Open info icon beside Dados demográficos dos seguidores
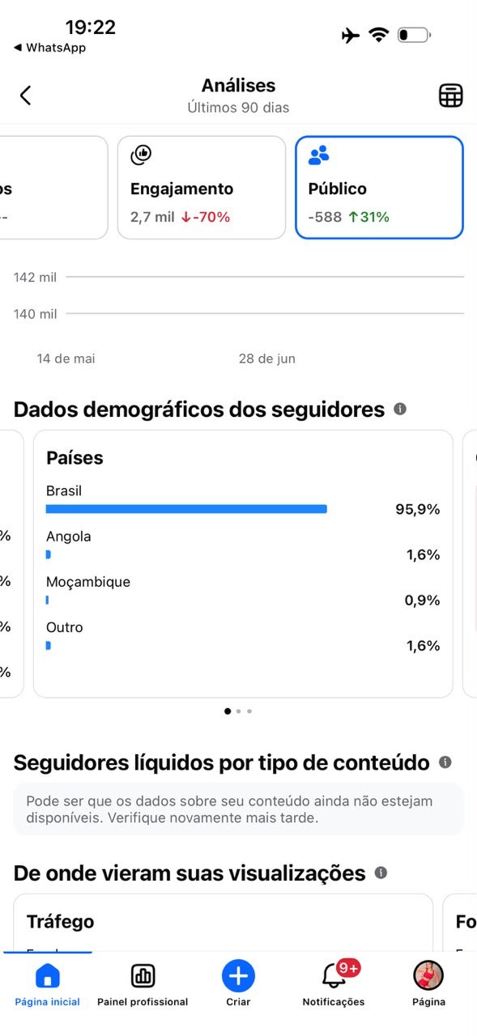Image resolution: width=477 pixels, height=1036 pixels. click(400, 410)
